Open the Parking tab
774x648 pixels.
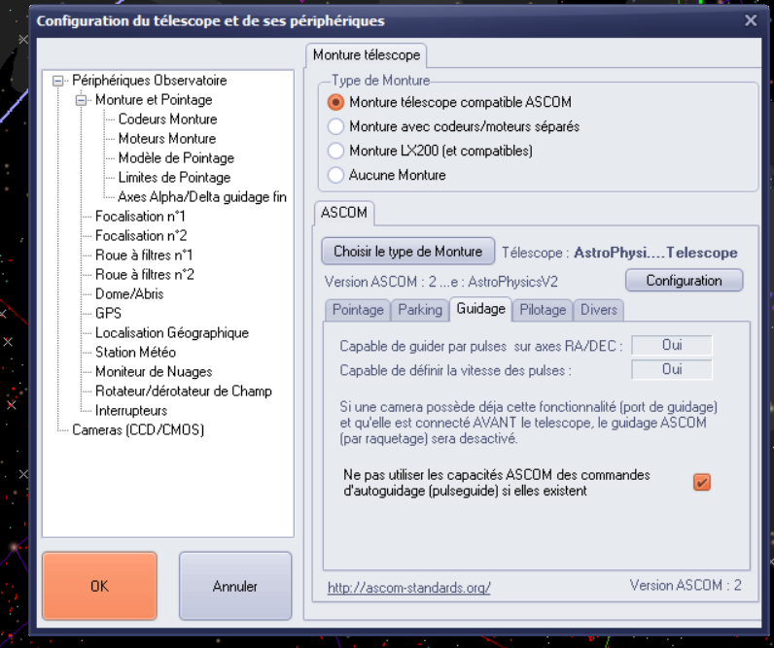421,310
